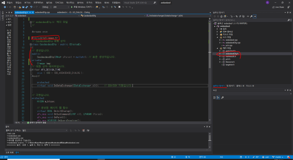Click the Home icon in Solution Explorer toolbar
The width and height of the screenshot is (293, 160).
(x=222, y=16)
